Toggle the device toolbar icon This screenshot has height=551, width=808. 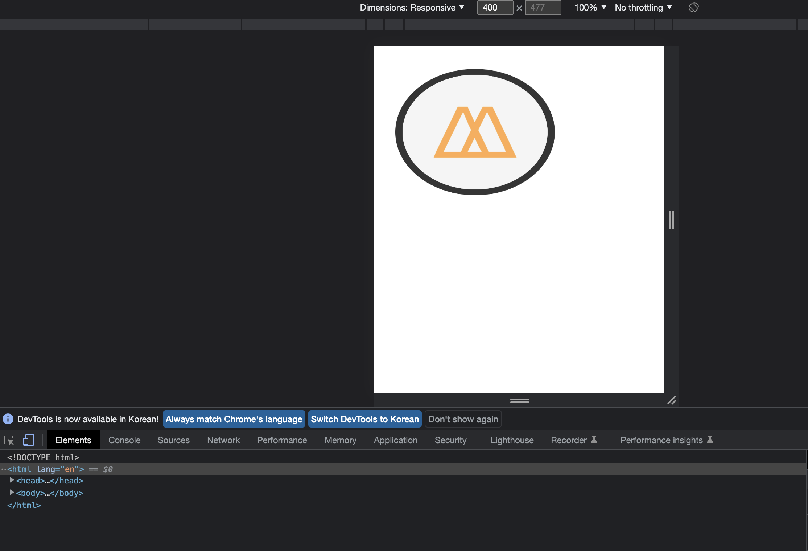tap(28, 440)
